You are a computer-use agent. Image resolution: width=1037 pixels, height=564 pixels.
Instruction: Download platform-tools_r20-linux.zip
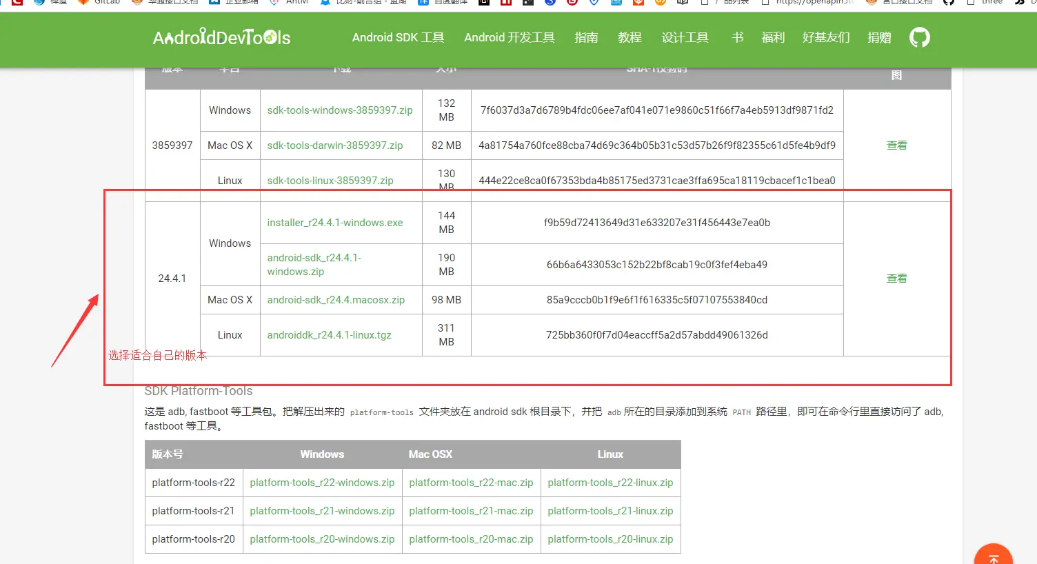click(x=610, y=539)
